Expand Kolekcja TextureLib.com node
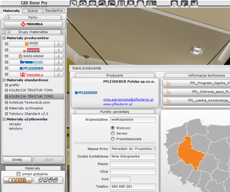230x192 pixels. point(6,102)
